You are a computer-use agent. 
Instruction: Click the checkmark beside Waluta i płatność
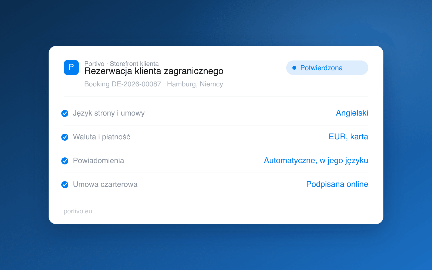(65, 137)
